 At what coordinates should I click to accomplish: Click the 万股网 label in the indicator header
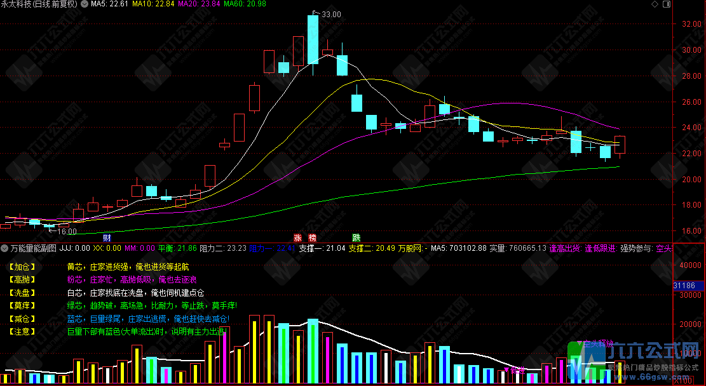pyautogui.click(x=410, y=248)
